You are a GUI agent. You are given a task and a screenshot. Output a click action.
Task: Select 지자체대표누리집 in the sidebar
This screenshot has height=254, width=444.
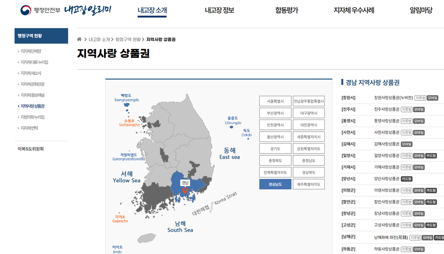coord(34,62)
